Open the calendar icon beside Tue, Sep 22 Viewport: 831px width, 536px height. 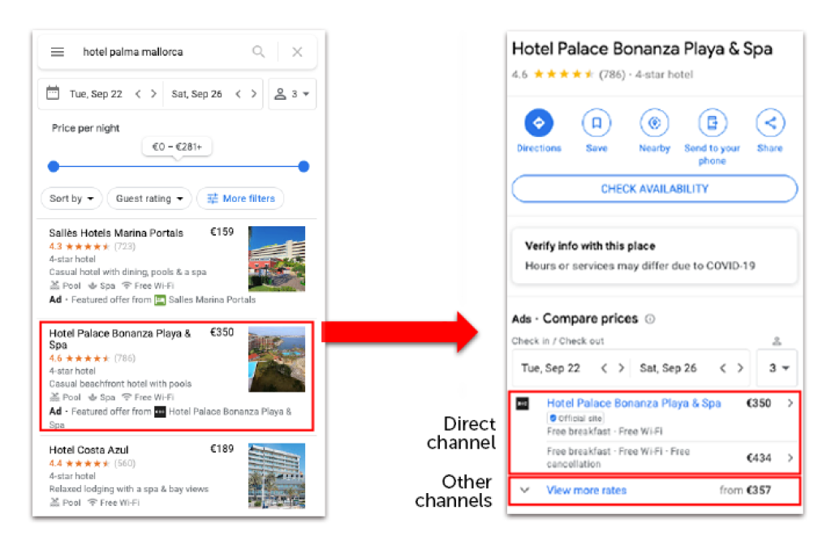click(x=53, y=93)
